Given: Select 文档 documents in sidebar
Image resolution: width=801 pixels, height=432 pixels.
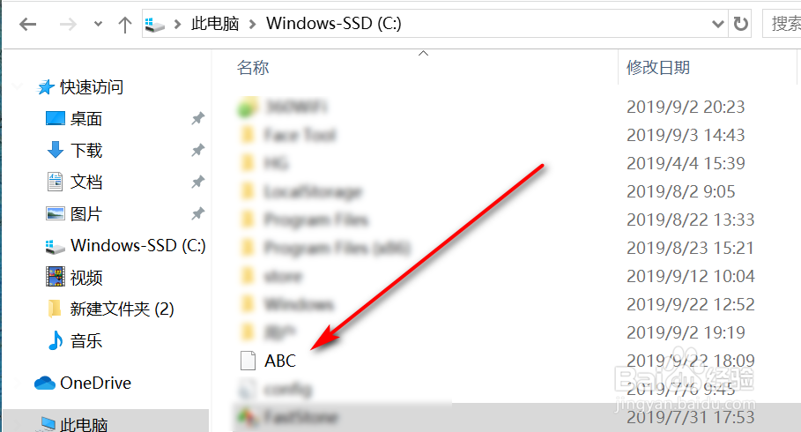Looking at the screenshot, I should pyautogui.click(x=85, y=182).
